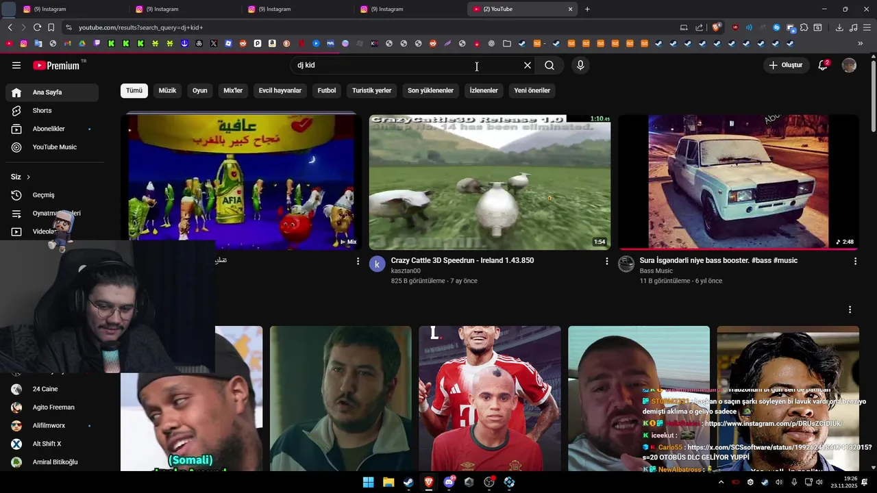Click the Oluştur create button
The height and width of the screenshot is (493, 877).
pyautogui.click(x=786, y=65)
